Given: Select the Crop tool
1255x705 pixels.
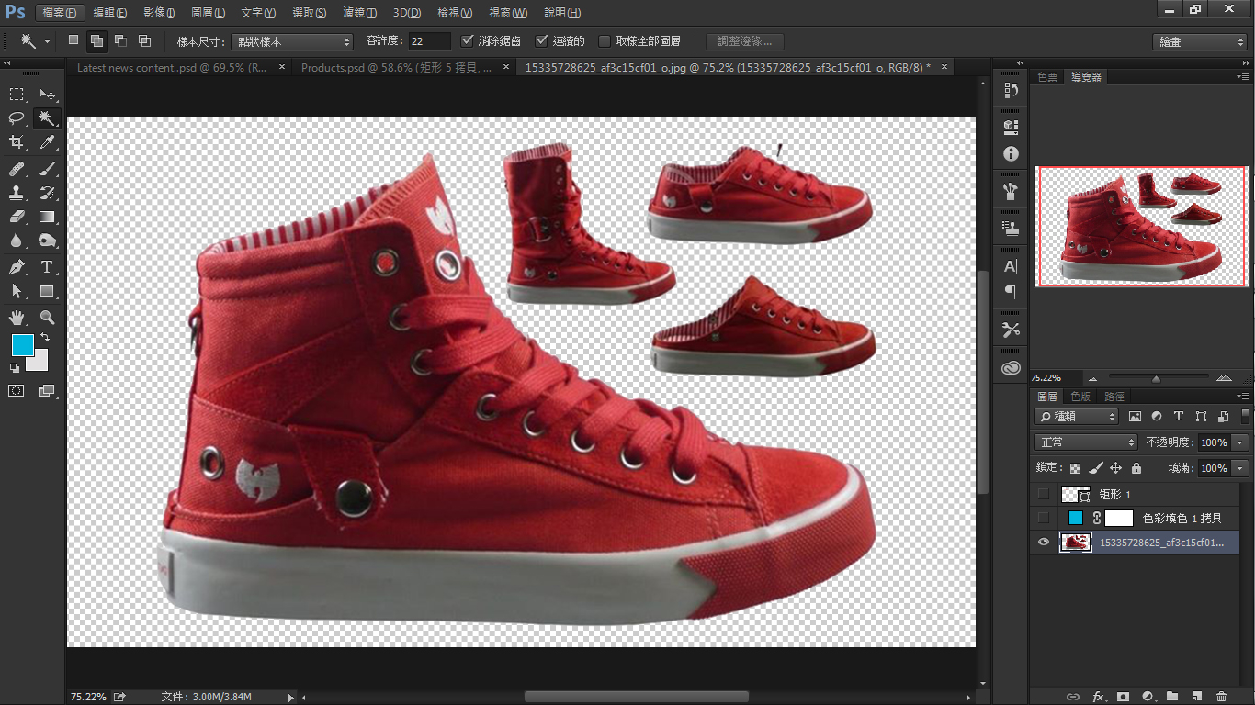Looking at the screenshot, I should (x=17, y=141).
